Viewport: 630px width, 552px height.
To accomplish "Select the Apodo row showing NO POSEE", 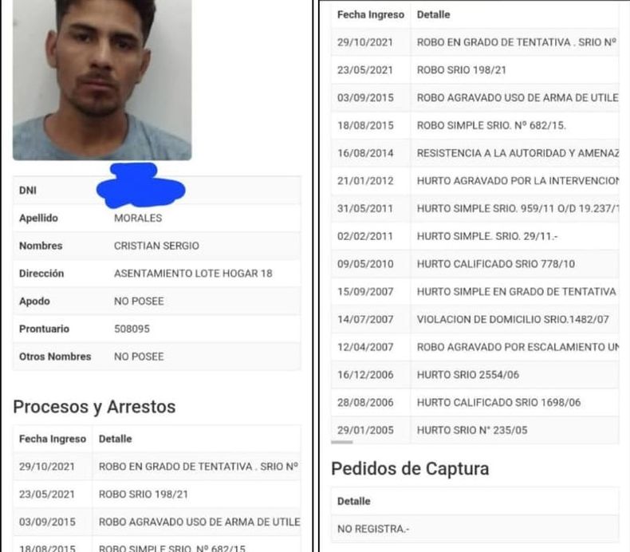I will click(x=156, y=302).
